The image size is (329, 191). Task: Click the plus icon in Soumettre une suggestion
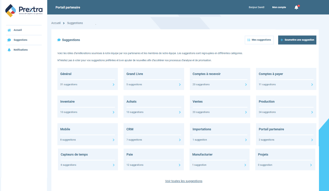(x=282, y=40)
